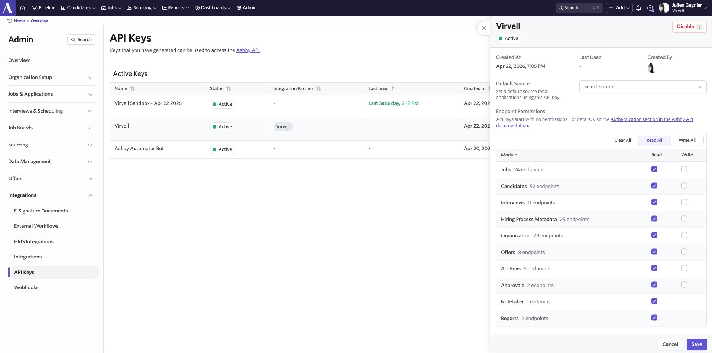Open the Authentication section documentation link
Viewport: 712px width, 353px height.
[x=651, y=119]
